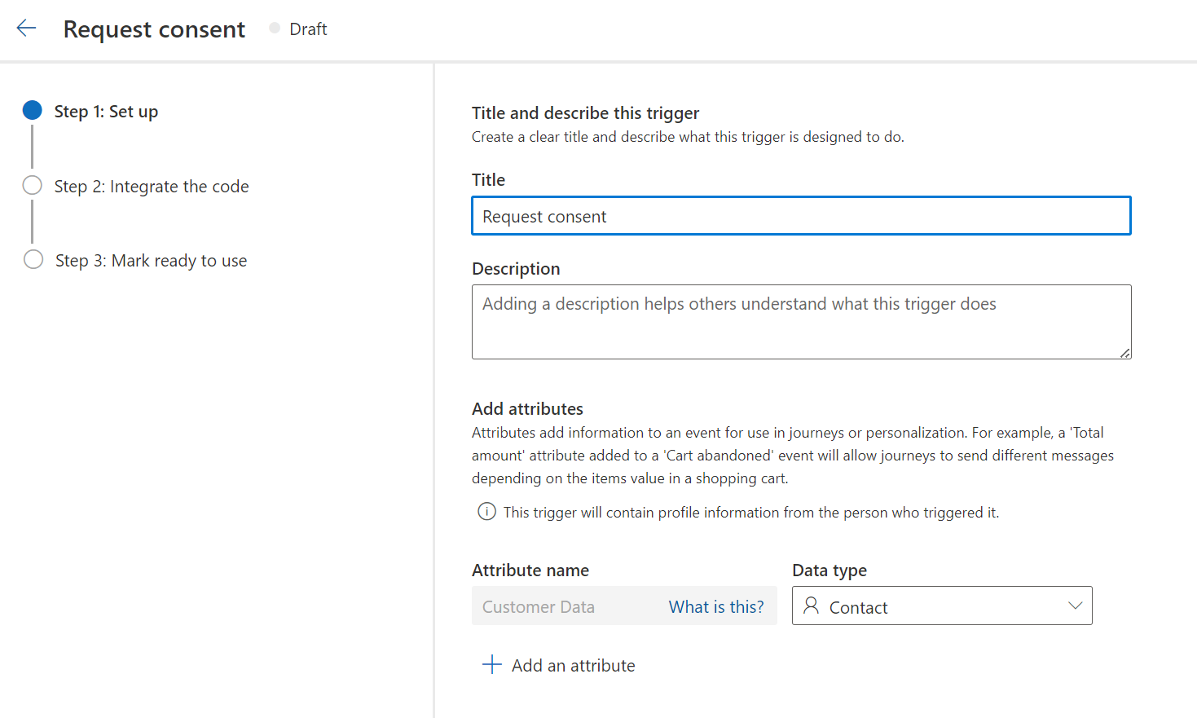Click the Description box resize grip
The width and height of the screenshot is (1197, 718).
1126,353
